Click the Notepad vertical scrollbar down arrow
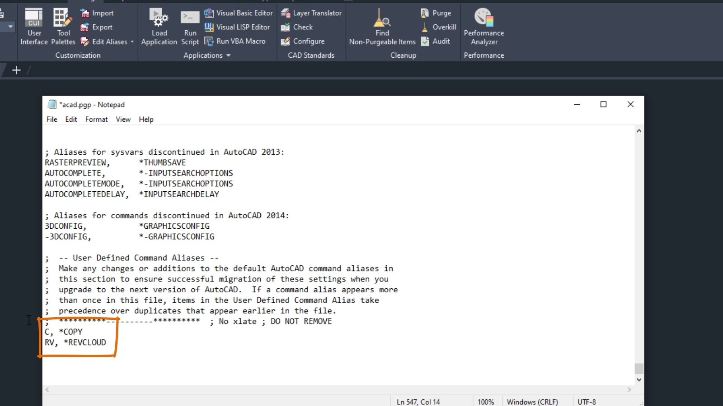Screen dimensions: 723x406 (639, 379)
